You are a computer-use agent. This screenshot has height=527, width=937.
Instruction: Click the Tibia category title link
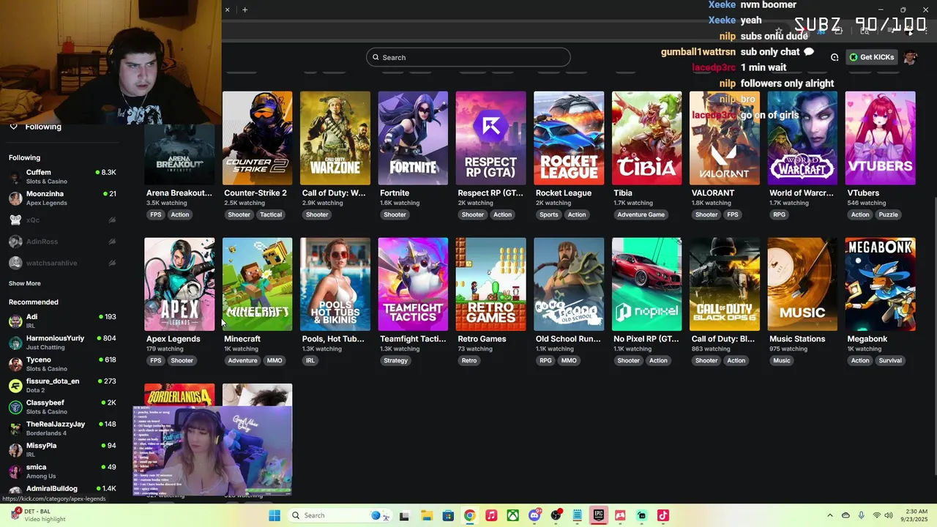[x=623, y=193]
